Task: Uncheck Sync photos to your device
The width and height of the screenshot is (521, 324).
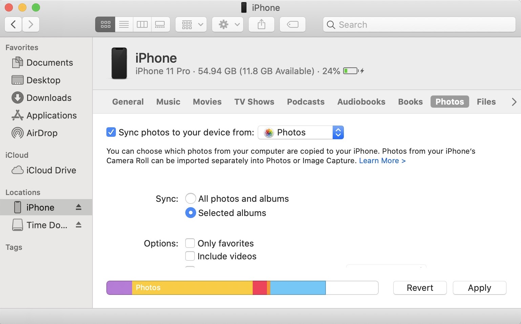Action: [111, 132]
